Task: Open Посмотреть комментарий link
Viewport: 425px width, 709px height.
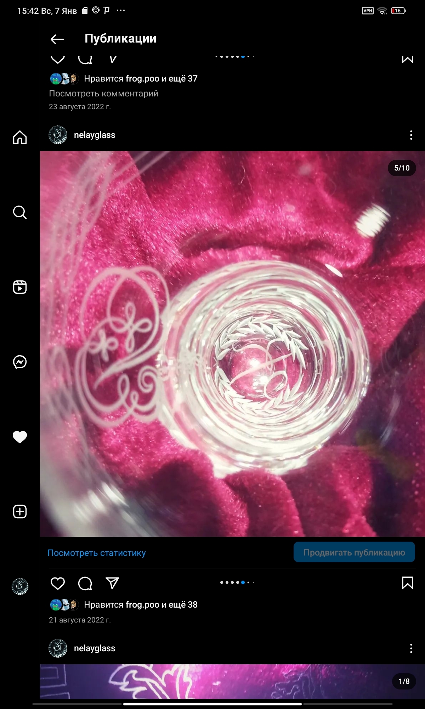Action: pyautogui.click(x=103, y=94)
